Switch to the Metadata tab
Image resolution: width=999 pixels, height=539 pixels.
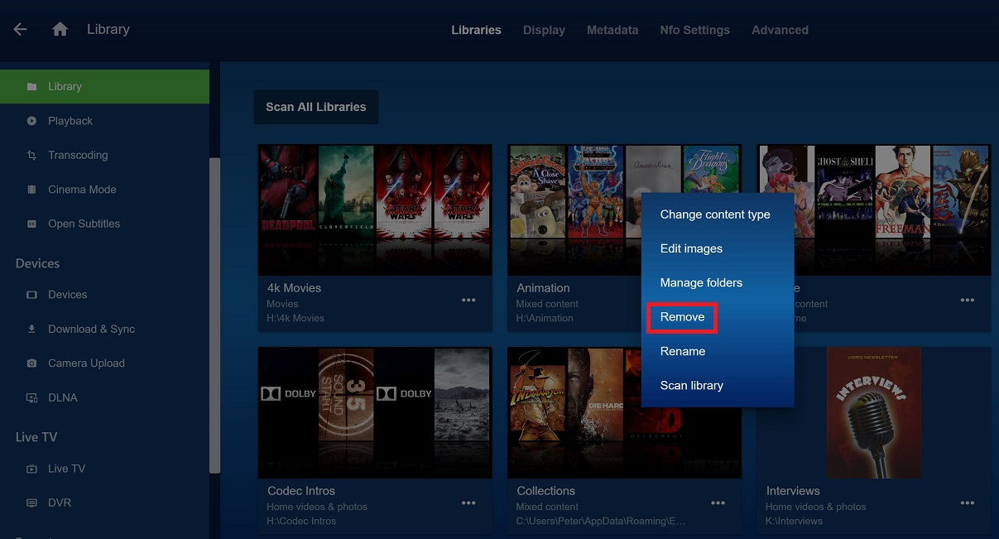coord(612,30)
